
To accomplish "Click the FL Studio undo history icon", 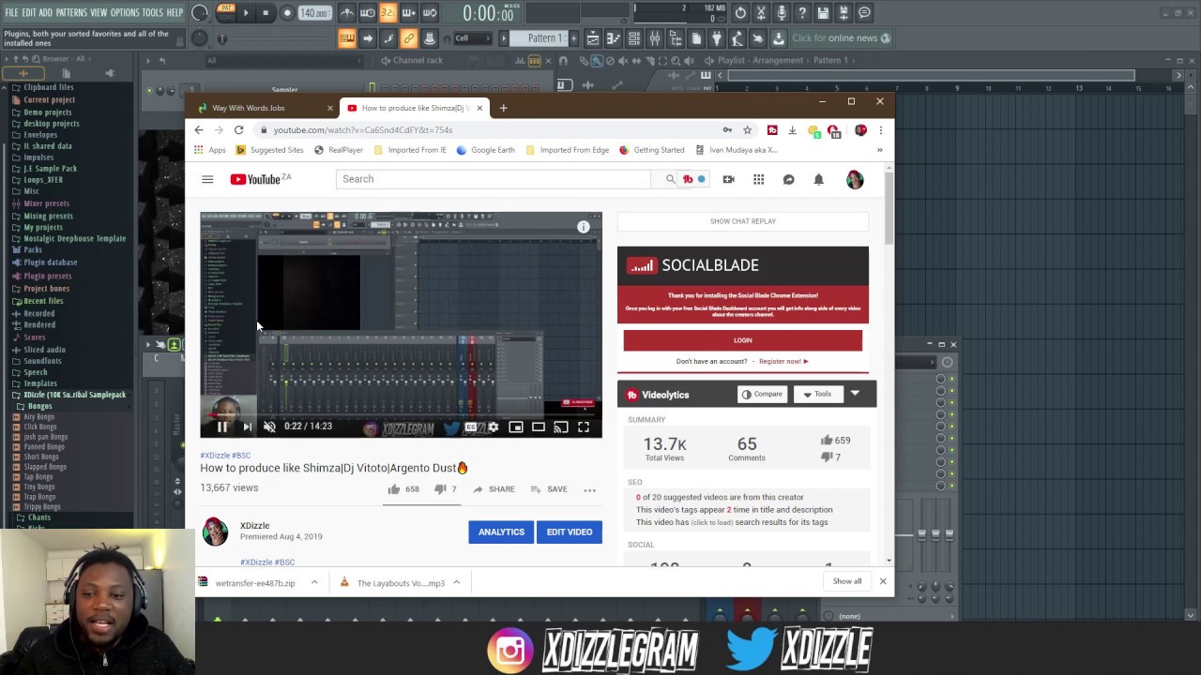I will click(740, 13).
